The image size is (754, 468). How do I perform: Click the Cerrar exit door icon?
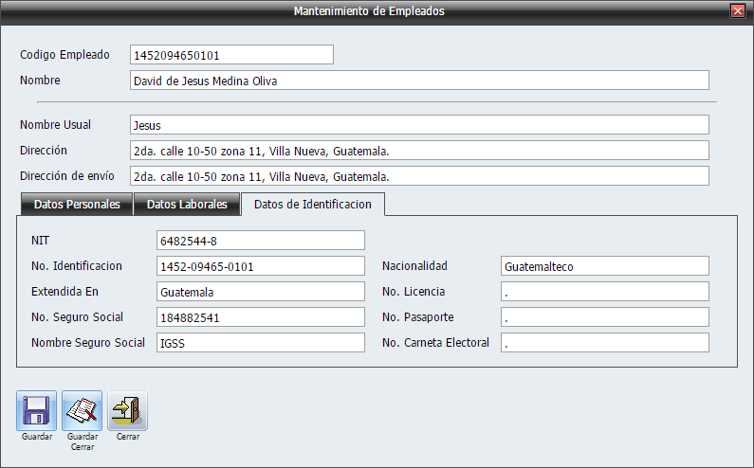pyautogui.click(x=127, y=411)
